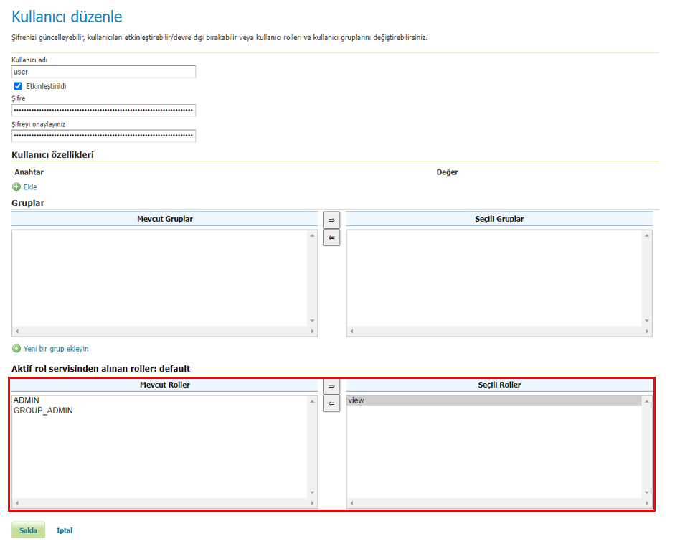
Task: Remove group using left arrow button in Gruplar
Action: click(x=331, y=238)
